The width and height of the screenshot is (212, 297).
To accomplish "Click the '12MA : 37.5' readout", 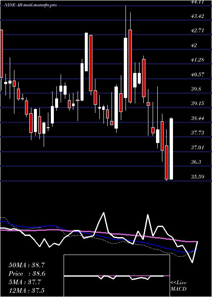I will tap(26, 291).
